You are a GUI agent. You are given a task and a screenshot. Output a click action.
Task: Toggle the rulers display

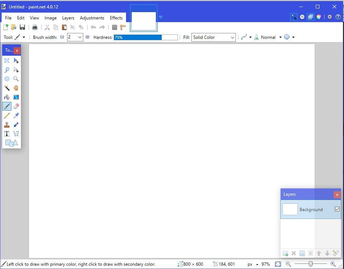click(123, 27)
